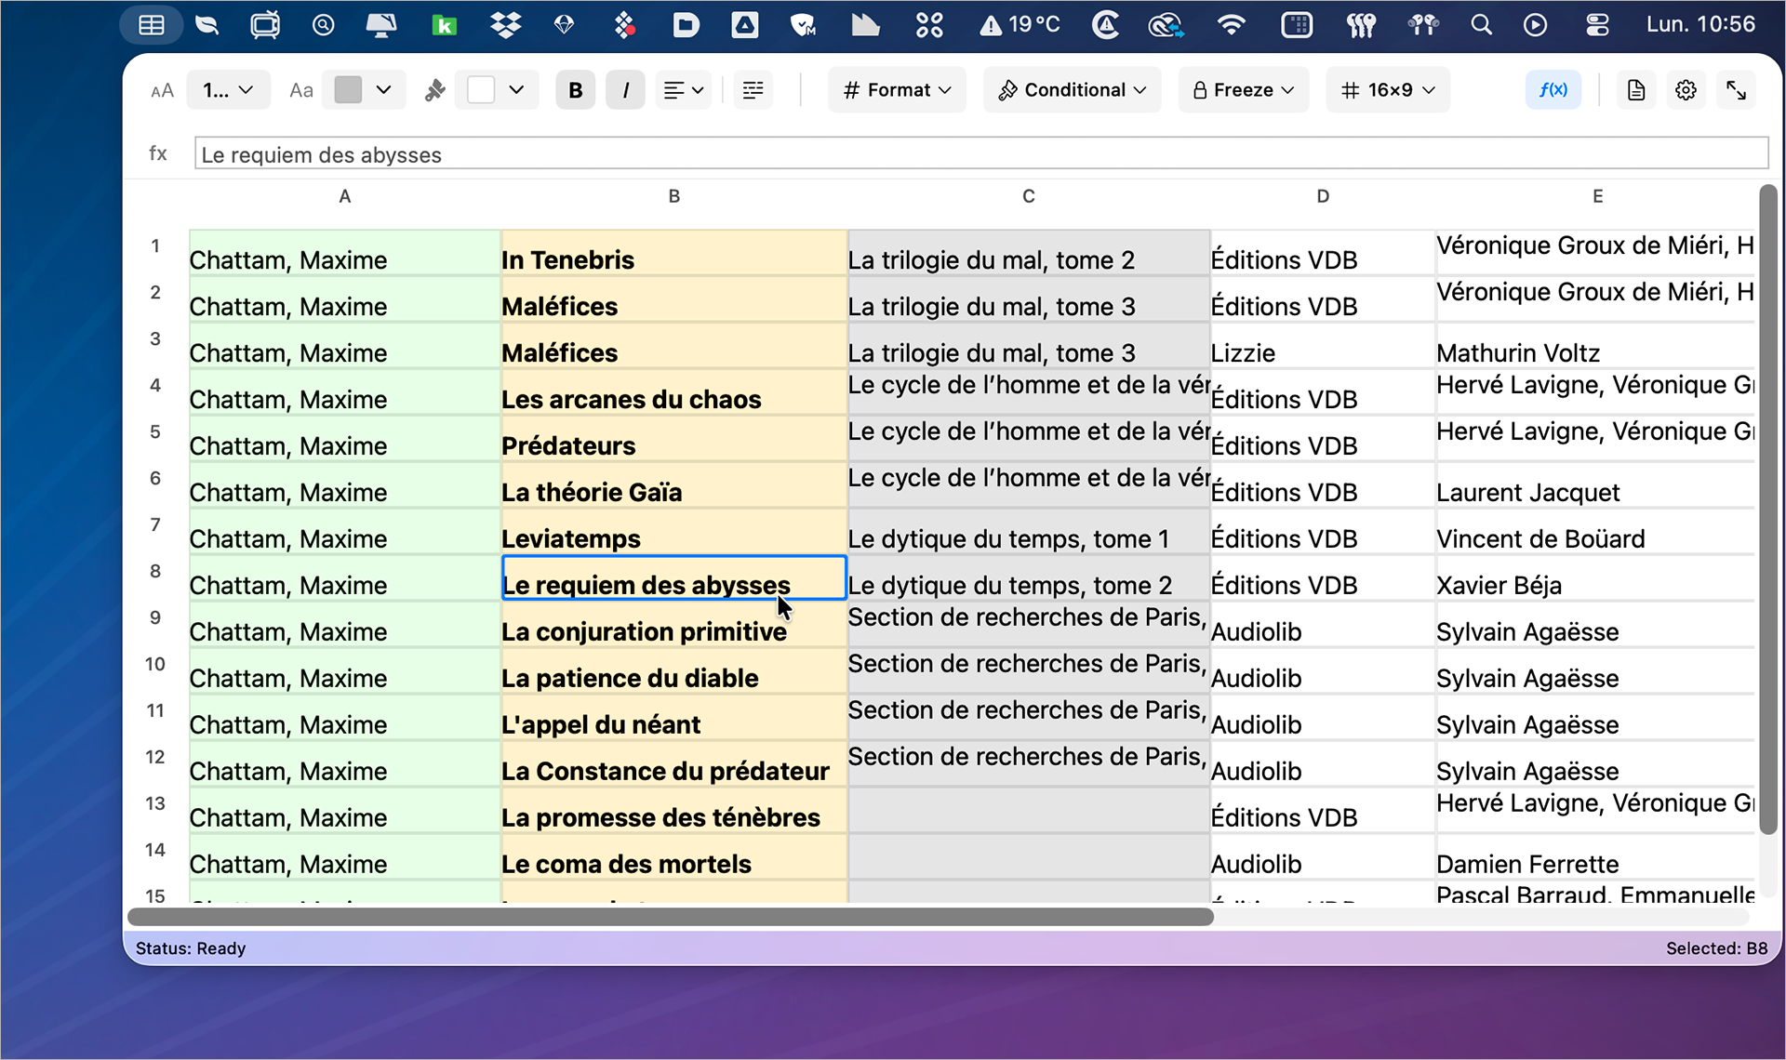1786x1060 pixels.
Task: Click the spreadsheet app icon in menu bar
Action: click(152, 25)
